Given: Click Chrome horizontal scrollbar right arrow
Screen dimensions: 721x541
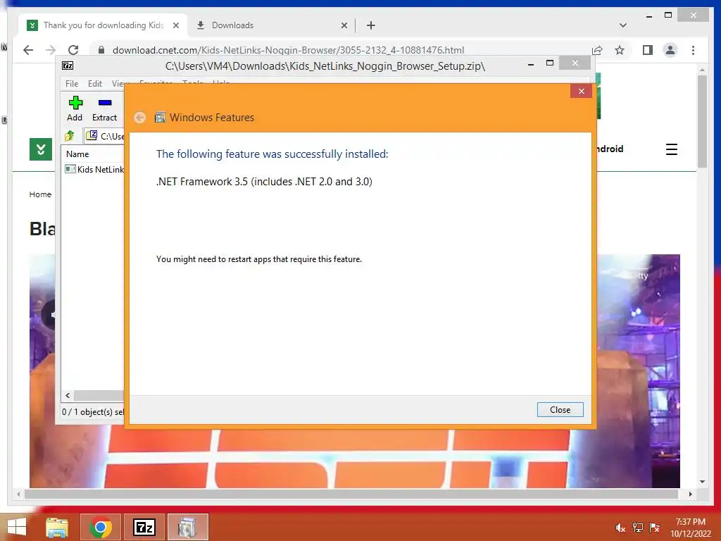Looking at the screenshot, I should coord(690,494).
